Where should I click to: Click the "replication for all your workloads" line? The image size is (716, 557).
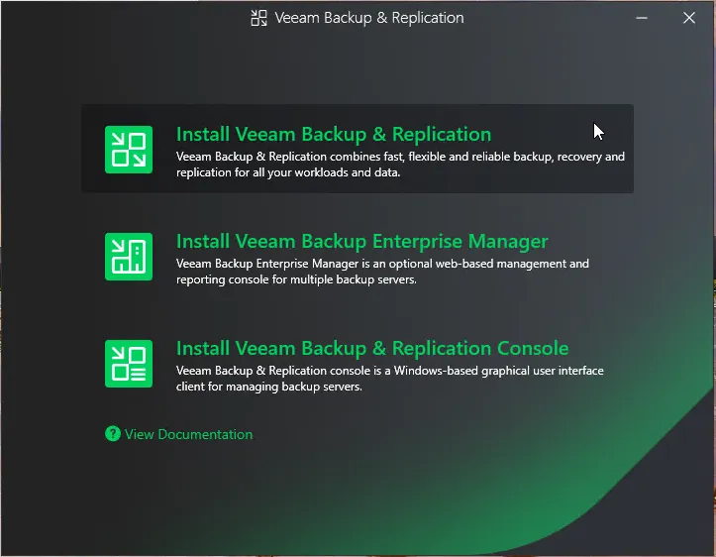[287, 172]
